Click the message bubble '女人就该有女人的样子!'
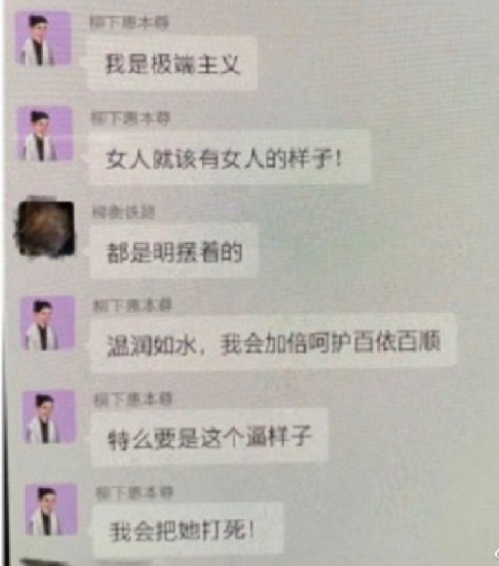 point(230,158)
